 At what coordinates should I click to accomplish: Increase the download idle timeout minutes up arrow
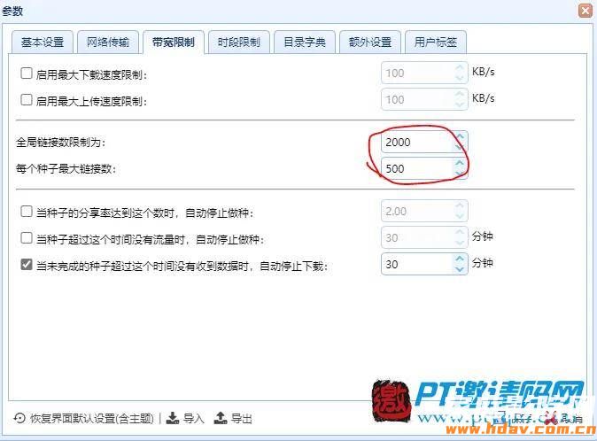[460, 259]
